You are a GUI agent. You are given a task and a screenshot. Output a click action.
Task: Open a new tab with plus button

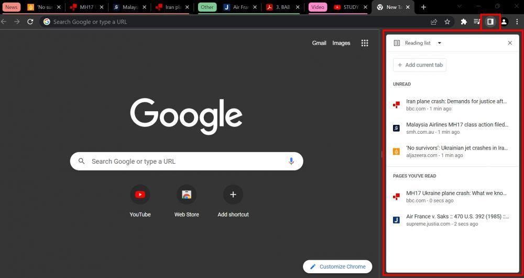[423, 7]
